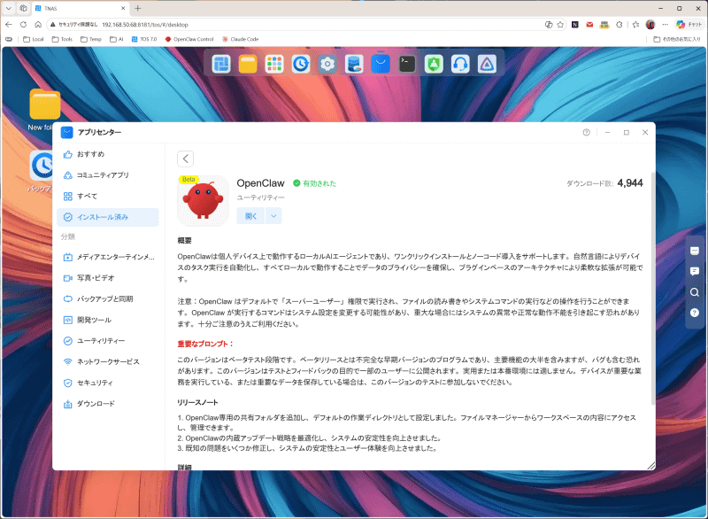The height and width of the screenshot is (519, 708).
Task: Open the 写真·ビデオ category
Action: point(108,278)
